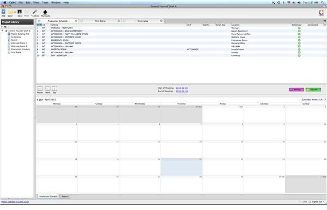The height and width of the screenshot is (210, 327).
Task: Open the Help menu
Action: 66,3
